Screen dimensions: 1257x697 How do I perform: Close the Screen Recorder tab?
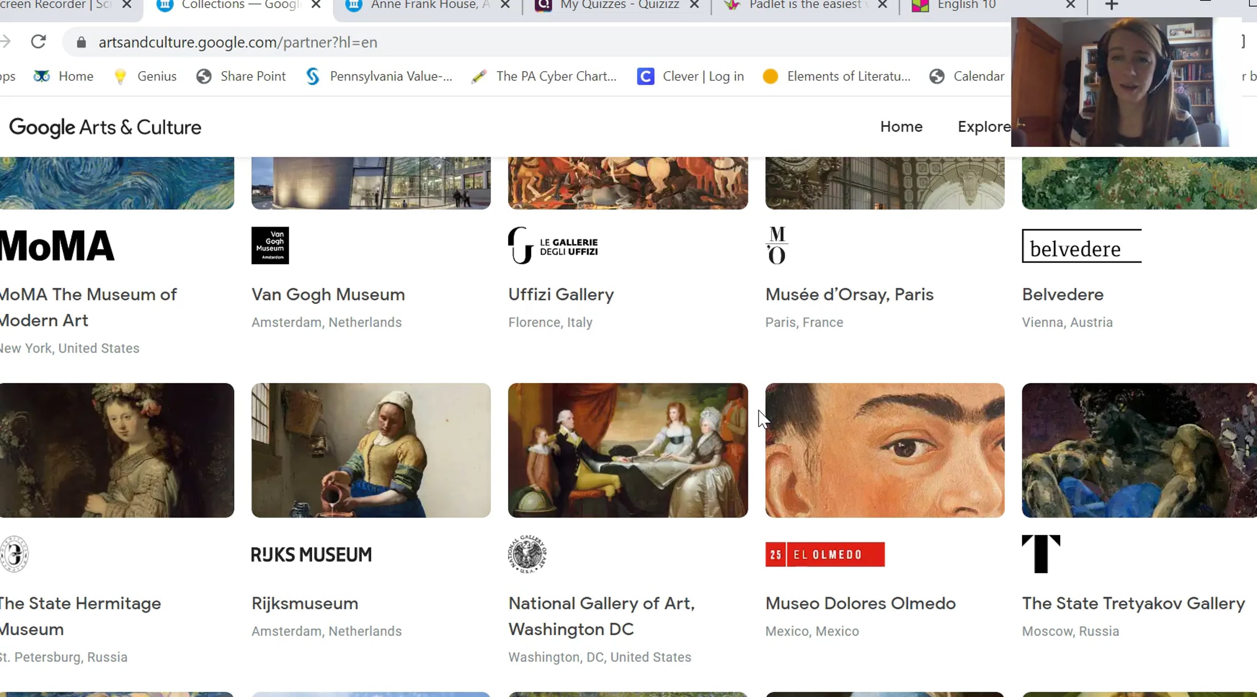click(x=127, y=5)
